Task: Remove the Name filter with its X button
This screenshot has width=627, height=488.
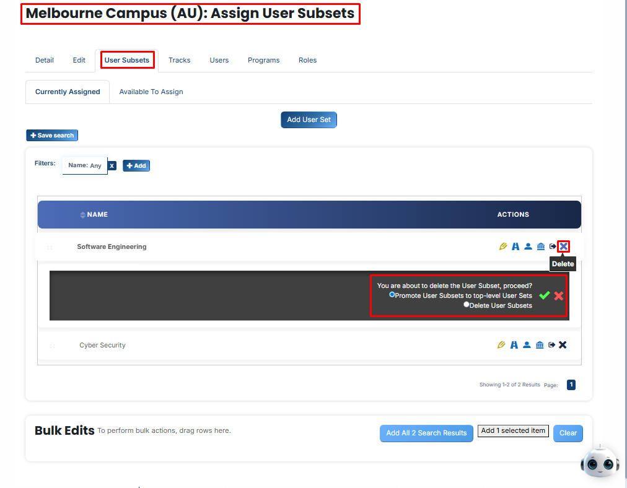Action: pos(112,165)
